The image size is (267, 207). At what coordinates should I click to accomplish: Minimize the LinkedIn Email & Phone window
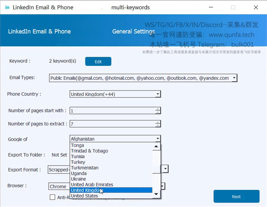(x=211, y=7)
